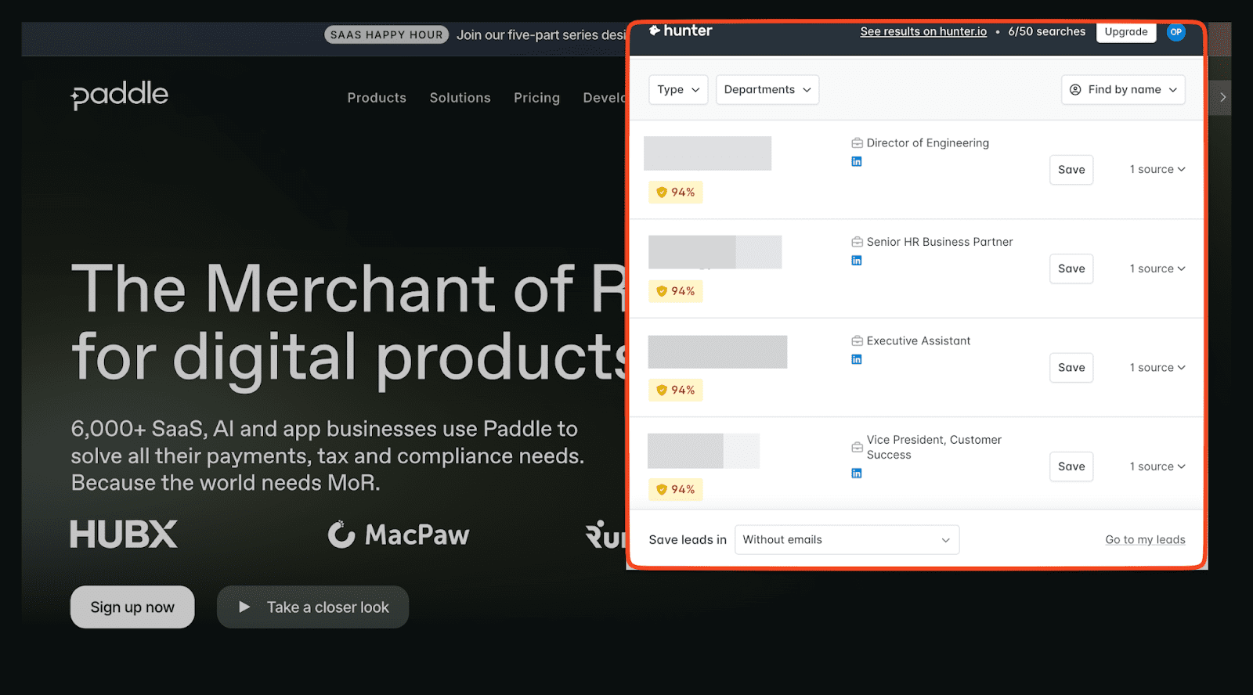The width and height of the screenshot is (1253, 695).
Task: Click the right arrow on the side panel
Action: tap(1222, 98)
